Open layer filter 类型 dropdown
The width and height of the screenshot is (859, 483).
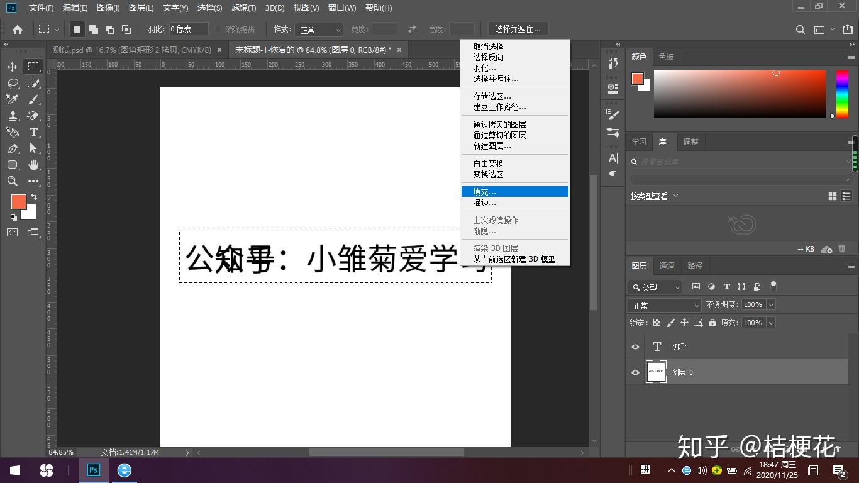[x=655, y=287]
